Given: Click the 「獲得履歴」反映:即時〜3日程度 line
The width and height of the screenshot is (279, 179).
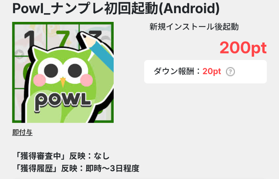Looking at the screenshot, I should (x=77, y=168).
